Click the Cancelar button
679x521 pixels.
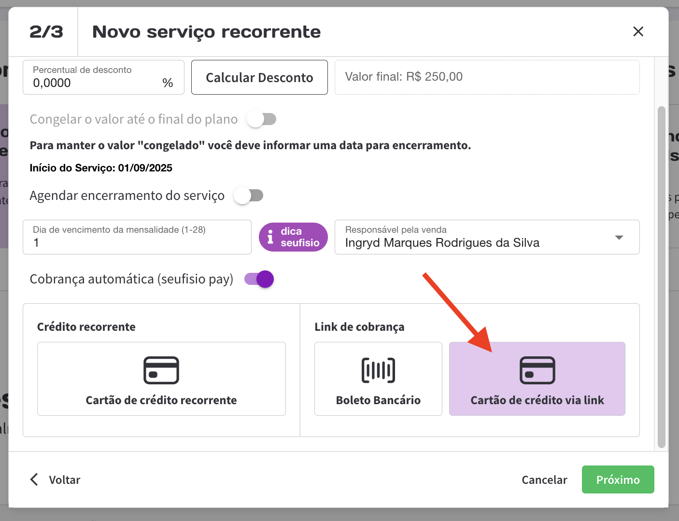click(x=544, y=479)
